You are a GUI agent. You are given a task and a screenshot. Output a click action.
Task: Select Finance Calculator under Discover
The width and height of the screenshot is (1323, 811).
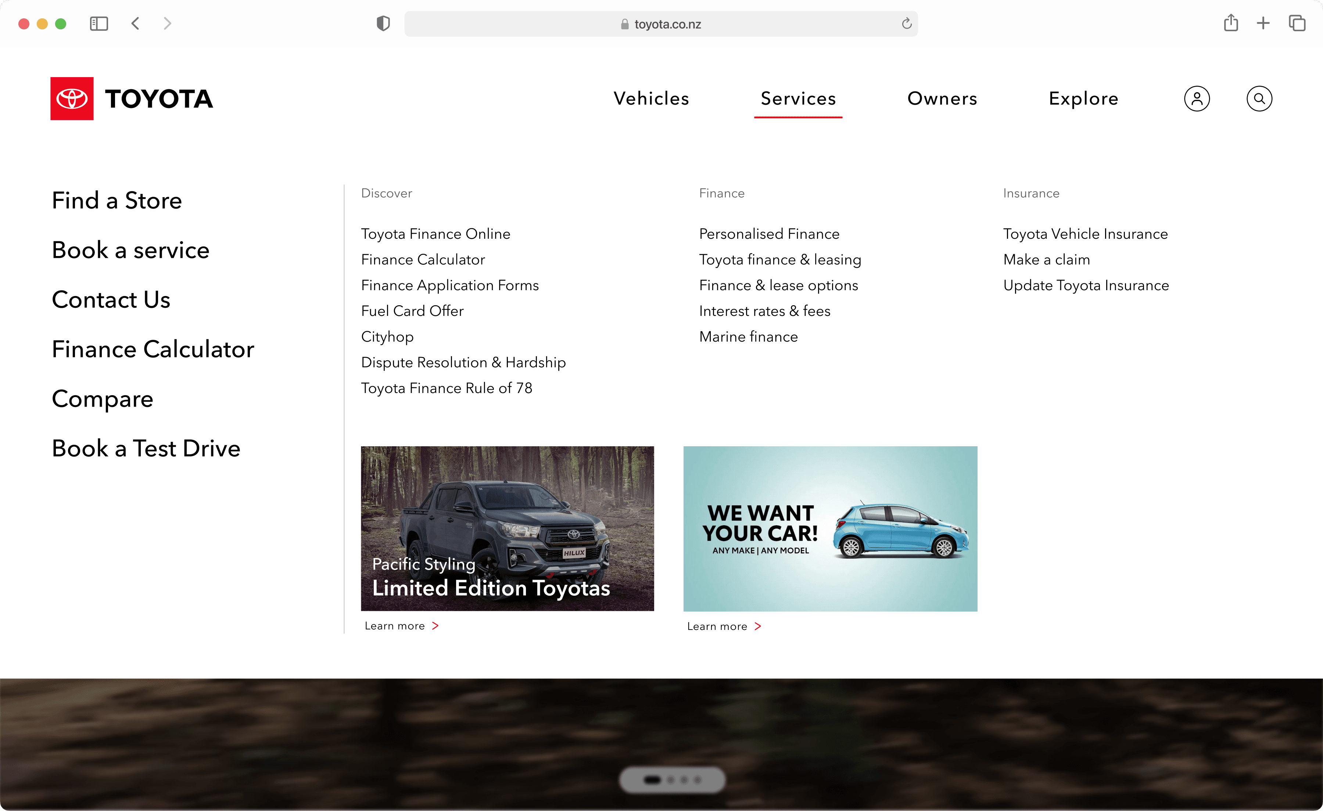point(423,260)
